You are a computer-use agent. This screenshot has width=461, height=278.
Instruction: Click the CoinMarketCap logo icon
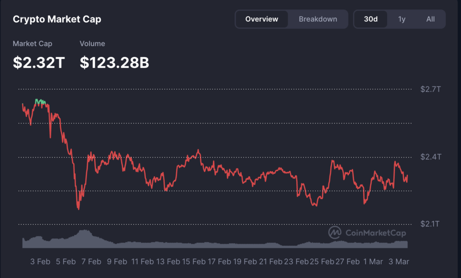point(334,232)
